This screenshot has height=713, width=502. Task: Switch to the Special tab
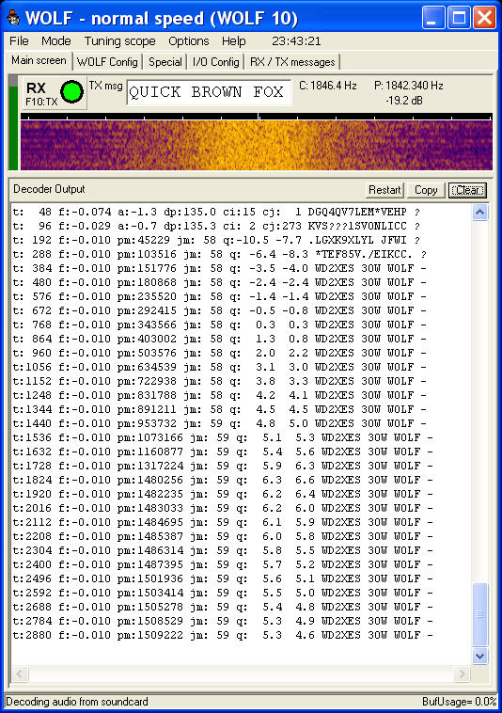click(x=165, y=62)
